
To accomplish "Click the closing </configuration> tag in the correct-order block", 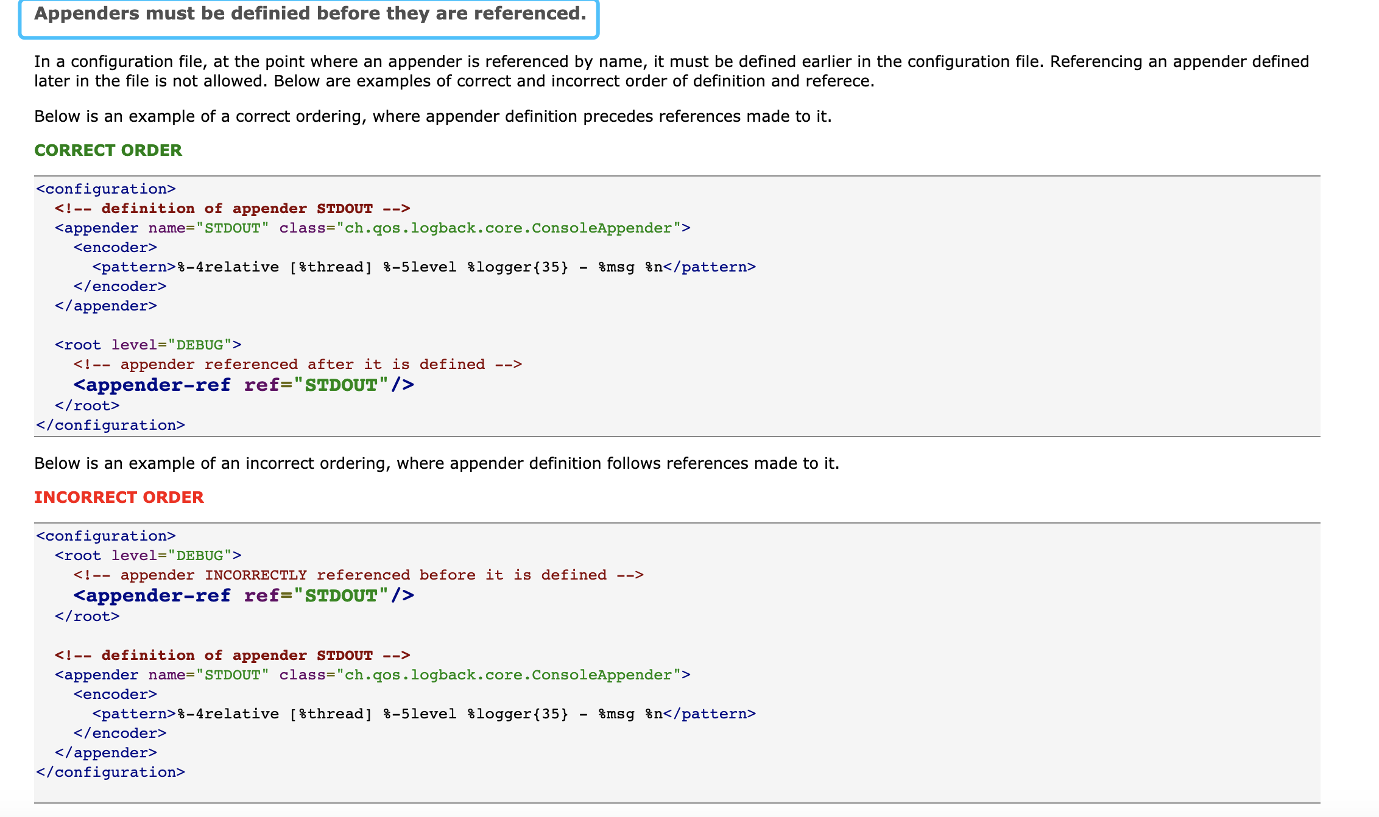I will (x=110, y=426).
